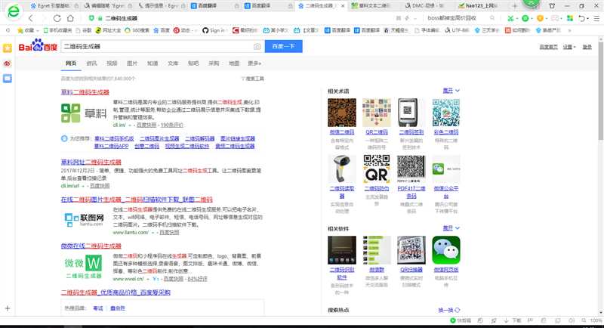Click the 登录 login link
The image size is (604, 328).
[587, 47]
